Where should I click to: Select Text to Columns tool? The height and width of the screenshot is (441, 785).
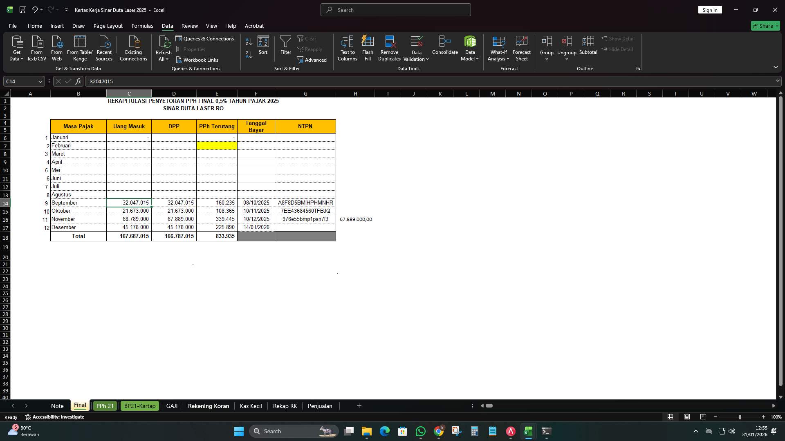coord(347,48)
